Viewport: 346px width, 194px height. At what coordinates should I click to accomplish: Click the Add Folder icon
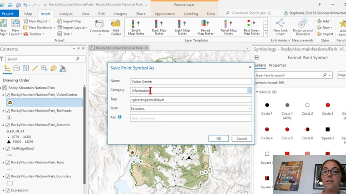(116, 24)
